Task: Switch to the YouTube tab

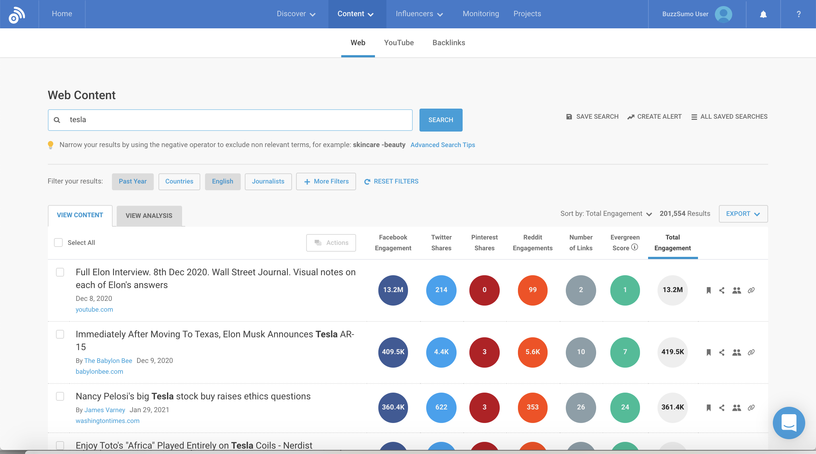Action: pos(399,42)
